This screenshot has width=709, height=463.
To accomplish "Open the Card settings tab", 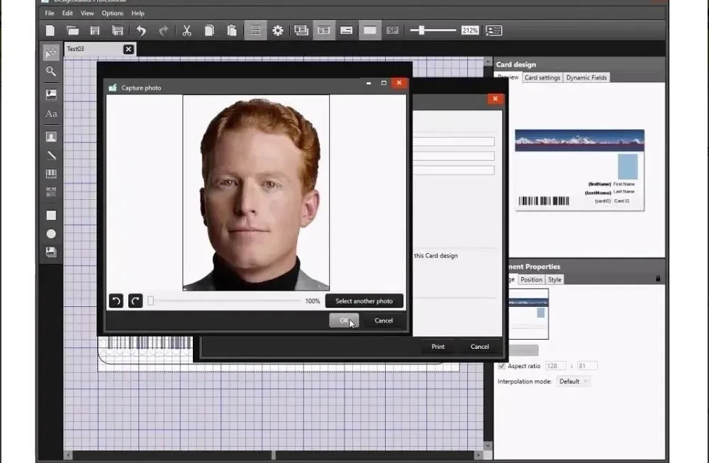I will (x=542, y=77).
